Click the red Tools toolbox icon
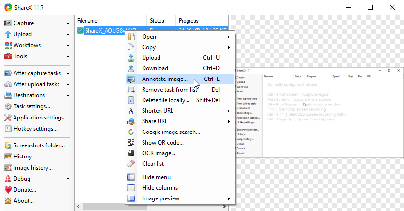The height and width of the screenshot is (211, 404). [8, 56]
